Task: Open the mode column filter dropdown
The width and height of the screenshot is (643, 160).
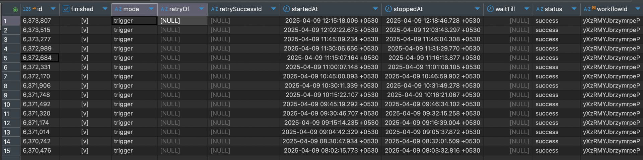Action: click(151, 9)
